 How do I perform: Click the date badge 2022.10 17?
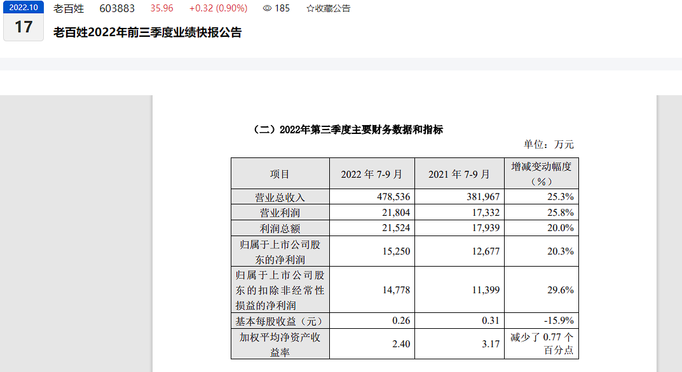coord(24,21)
